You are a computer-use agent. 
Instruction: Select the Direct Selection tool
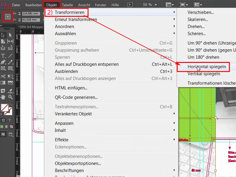pos(10,35)
